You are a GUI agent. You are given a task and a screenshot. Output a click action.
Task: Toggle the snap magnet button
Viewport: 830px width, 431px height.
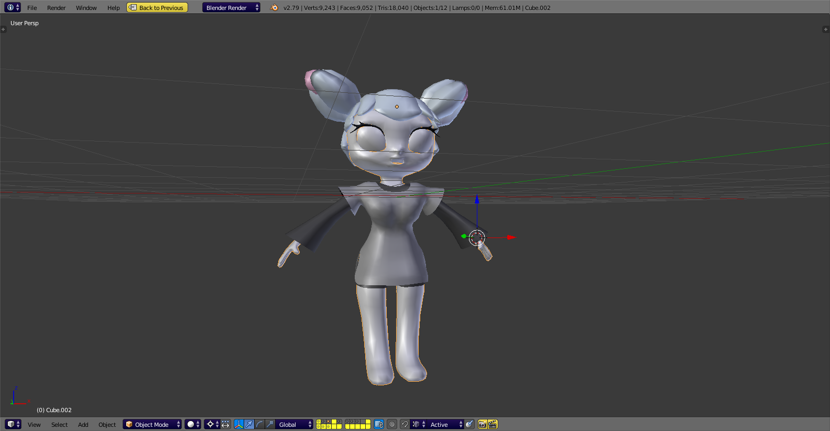click(405, 424)
